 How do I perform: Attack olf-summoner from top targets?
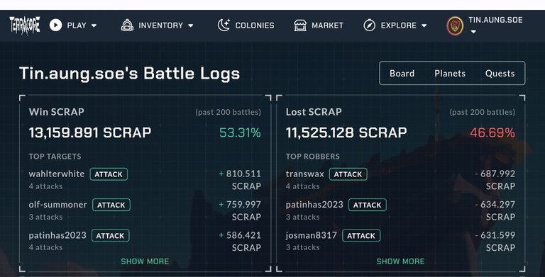click(x=111, y=205)
